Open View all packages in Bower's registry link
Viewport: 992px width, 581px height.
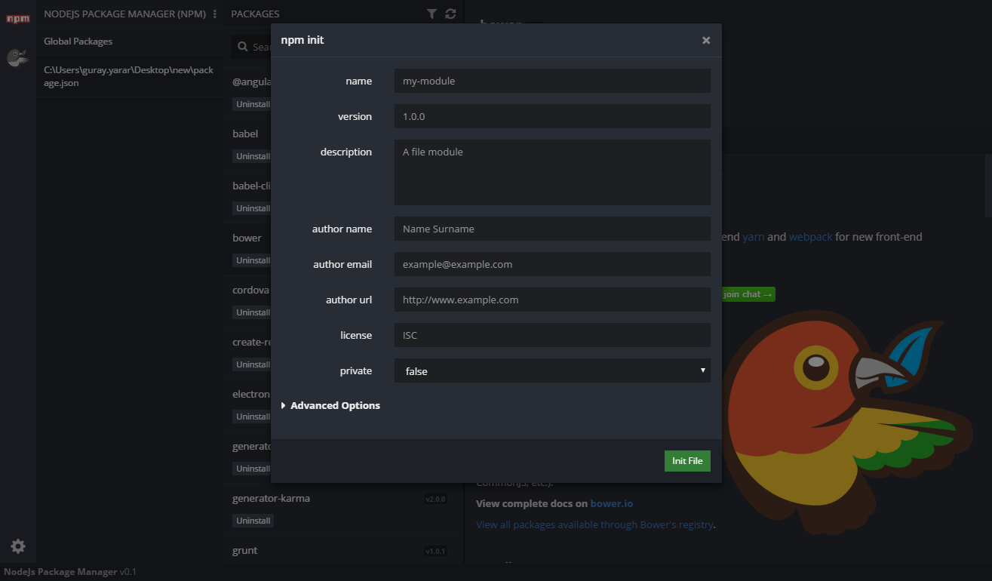coord(594,524)
